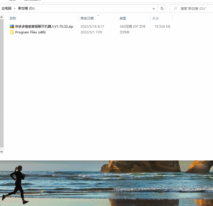Click the navigation pane scroll up arrow

[2, 17]
